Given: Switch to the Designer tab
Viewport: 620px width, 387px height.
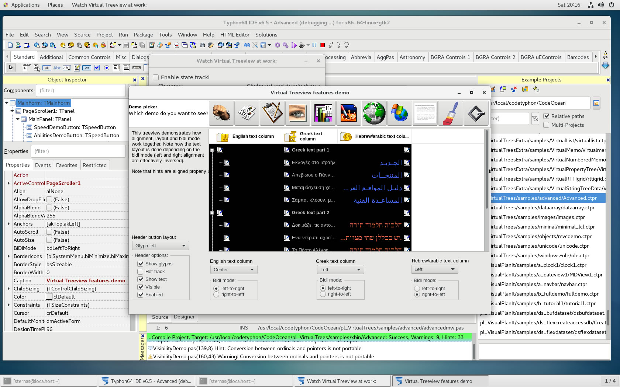Looking at the screenshot, I should click(184, 317).
